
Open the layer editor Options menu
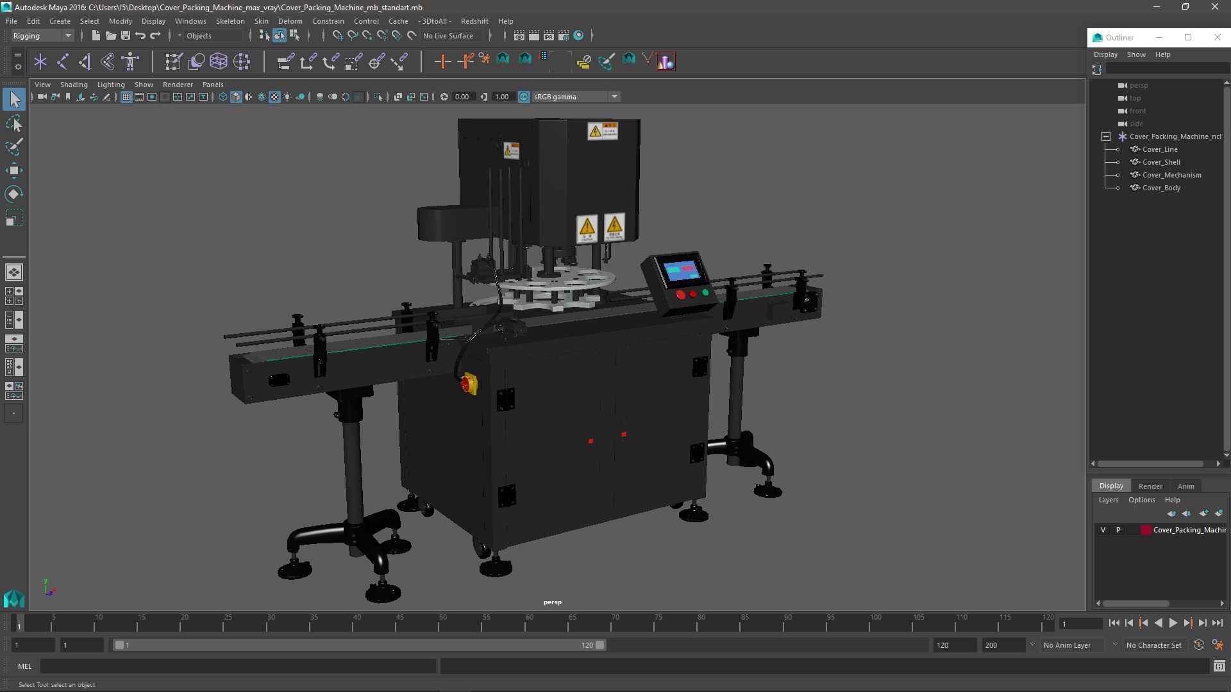(1142, 500)
